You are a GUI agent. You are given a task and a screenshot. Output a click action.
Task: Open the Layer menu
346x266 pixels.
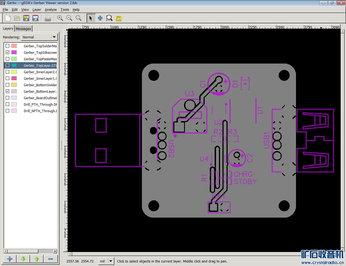pyautogui.click(x=37, y=9)
